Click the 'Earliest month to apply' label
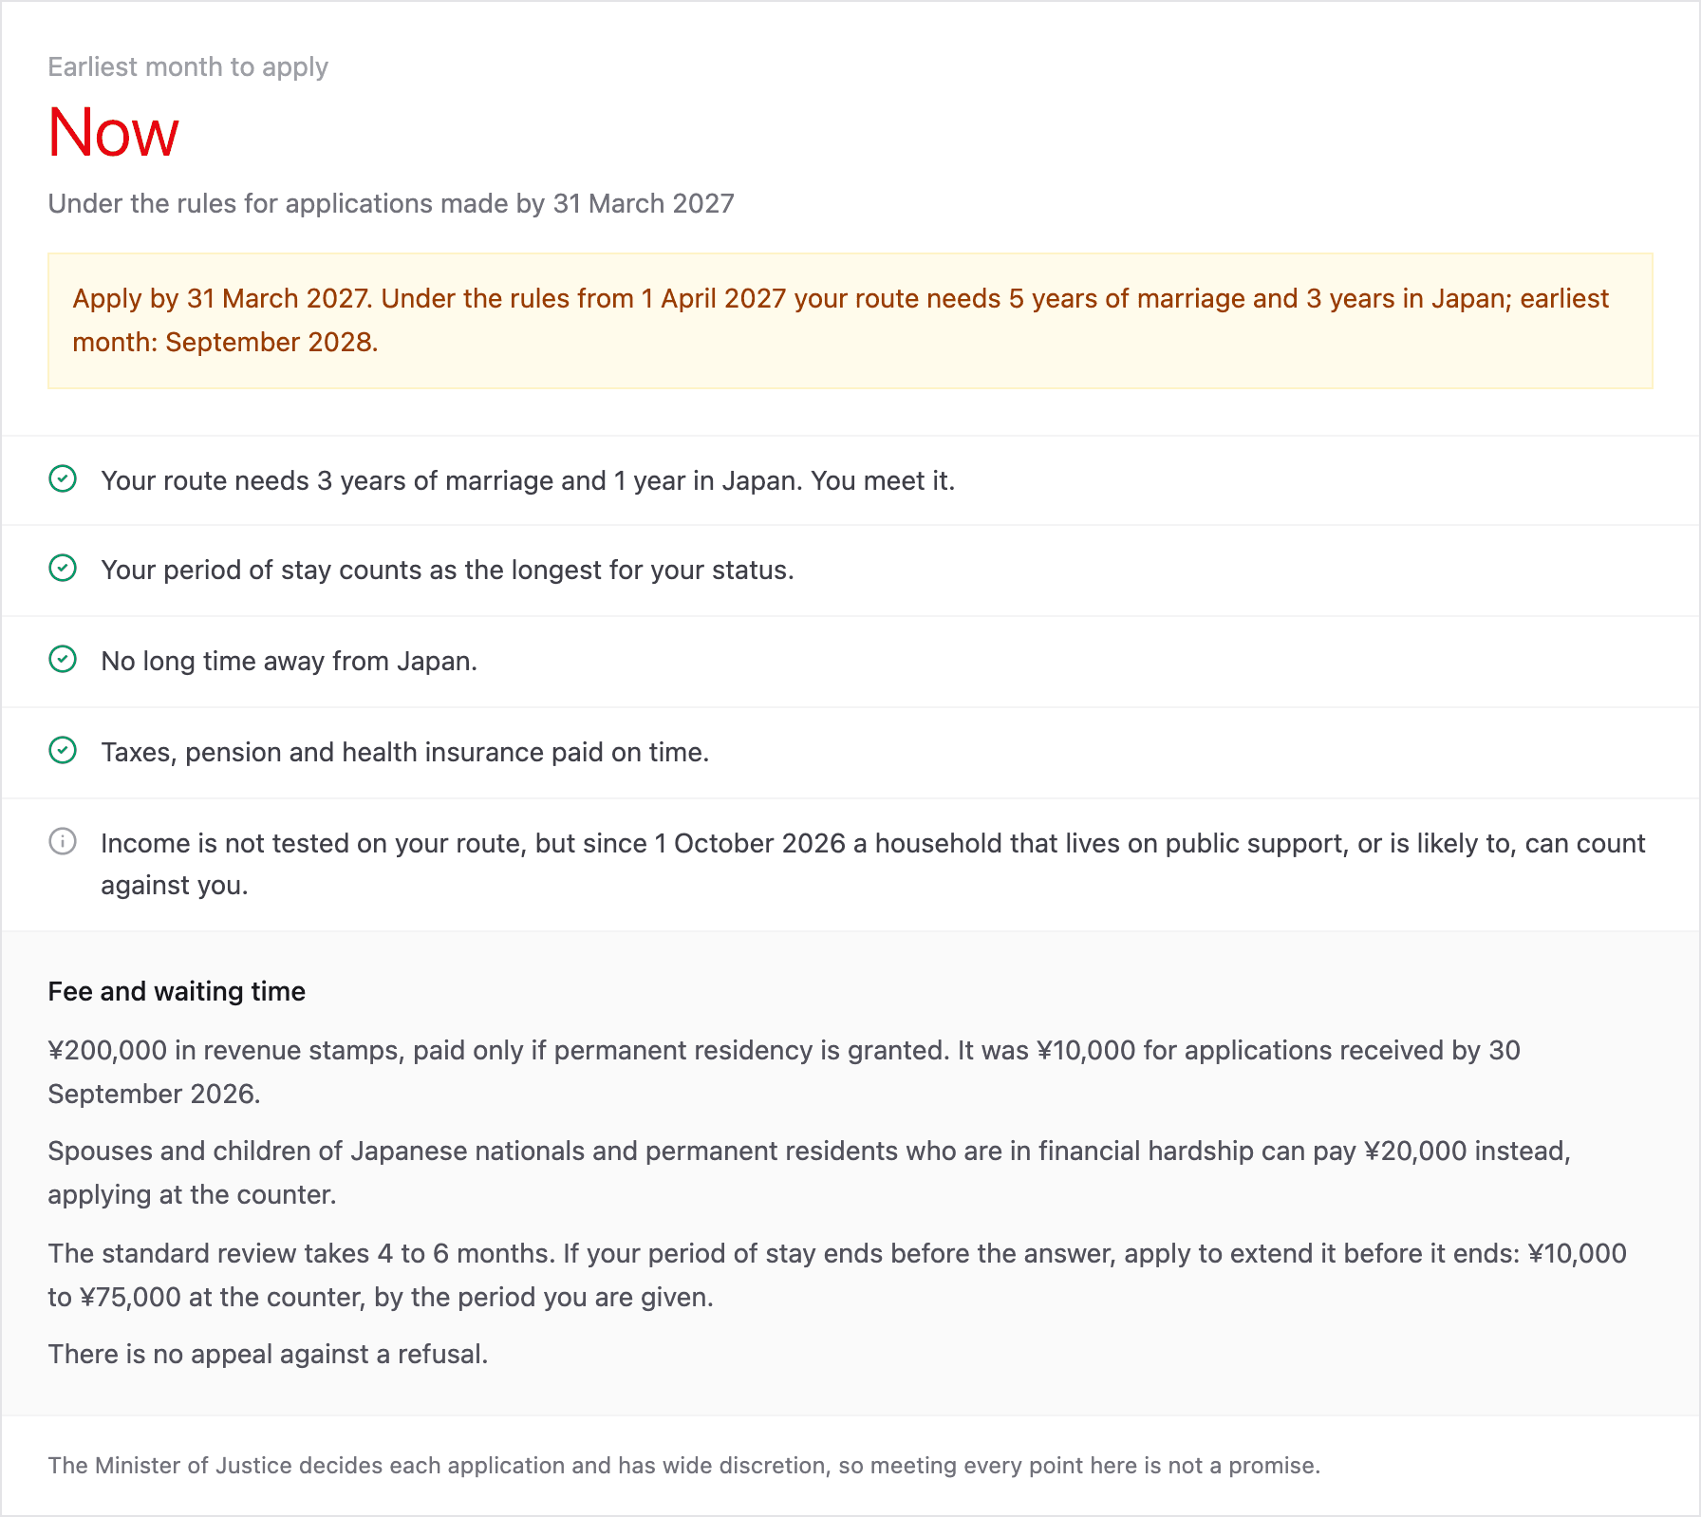The image size is (1701, 1517). pyautogui.click(x=188, y=67)
